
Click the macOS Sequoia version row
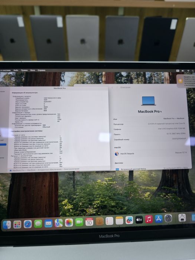coord(150,153)
